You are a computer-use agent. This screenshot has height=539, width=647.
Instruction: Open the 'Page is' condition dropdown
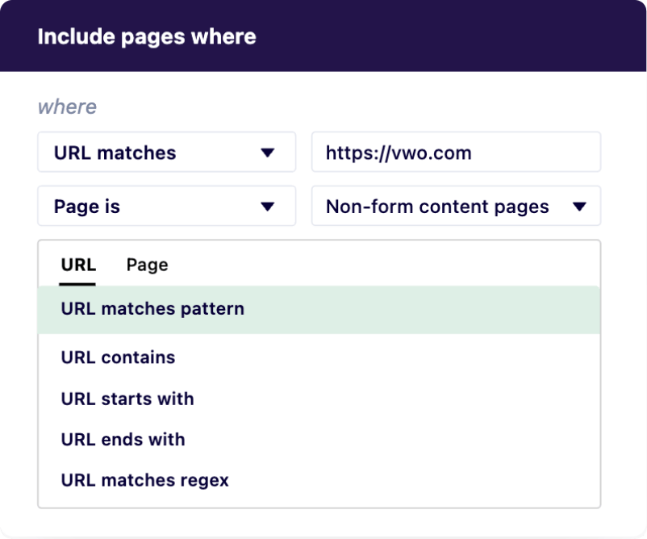(153, 207)
